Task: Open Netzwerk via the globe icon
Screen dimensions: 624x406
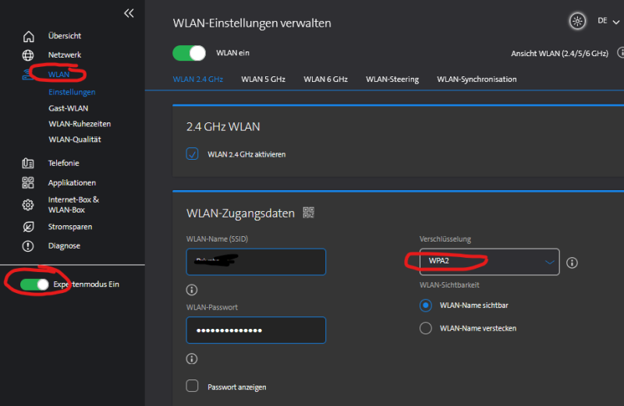Action: [29, 55]
